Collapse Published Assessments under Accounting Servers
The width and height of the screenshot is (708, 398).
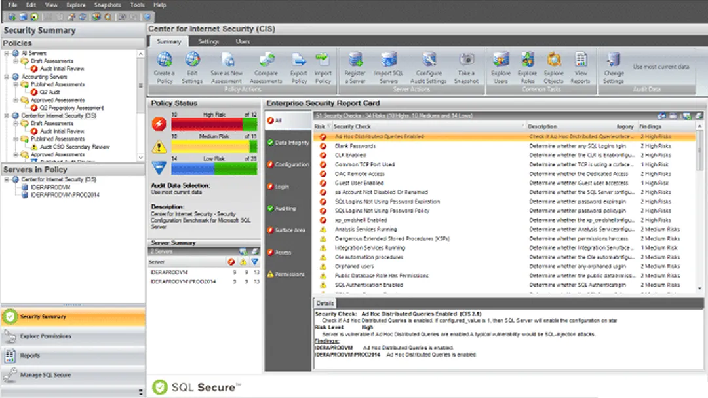point(16,84)
